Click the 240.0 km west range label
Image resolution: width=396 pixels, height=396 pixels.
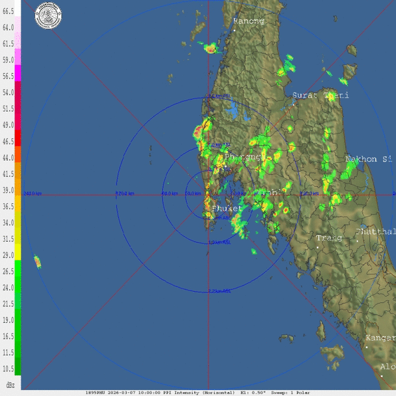32,193
